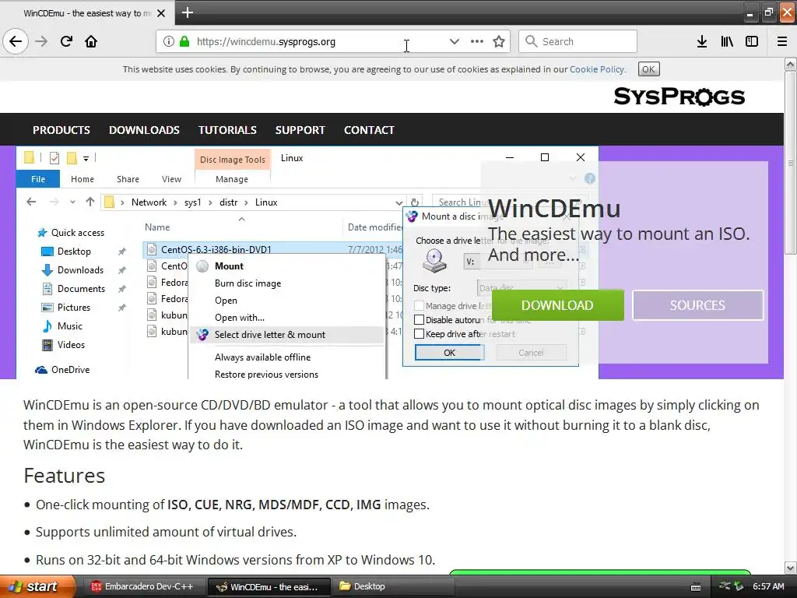The image size is (797, 598).
Task: Select WinCDEmu taskbar item
Action: [x=269, y=587]
